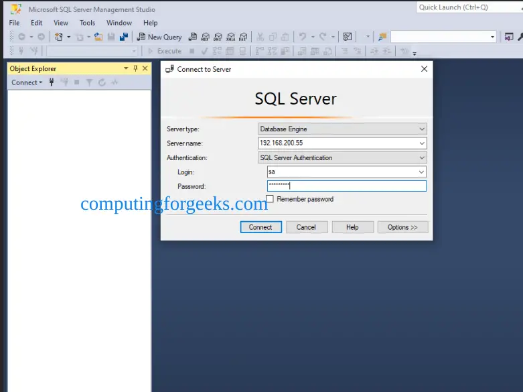Screen dimensions: 523x392
Task: Toggle the Remember password checkbox
Action: [270, 199]
